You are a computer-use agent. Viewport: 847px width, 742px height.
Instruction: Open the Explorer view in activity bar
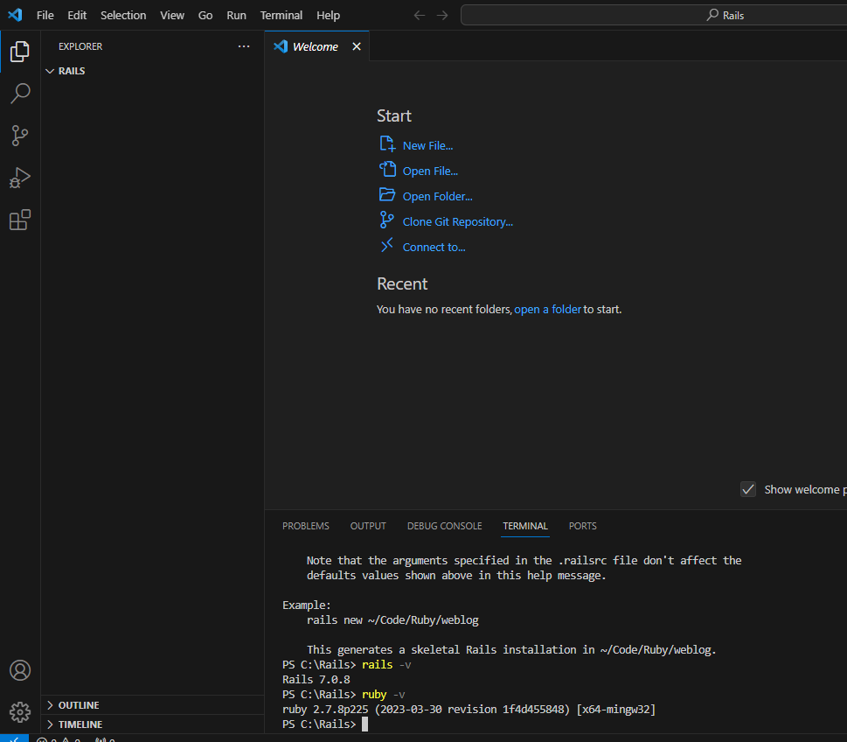[20, 52]
